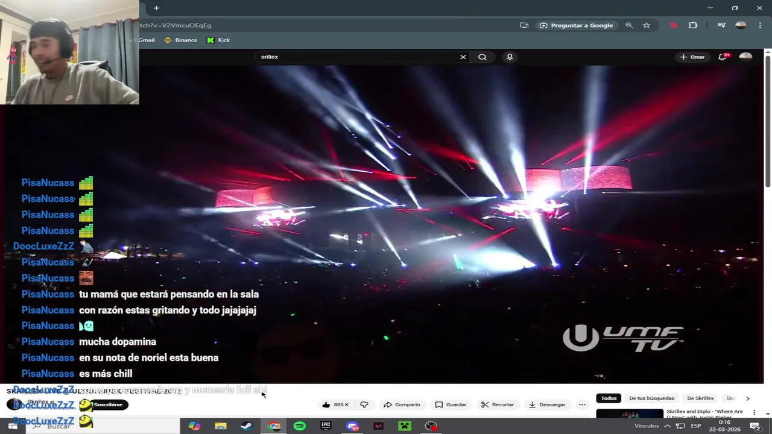Screen dimensions: 772x434
Task: Open Copilot from the taskbar
Action: click(x=194, y=426)
